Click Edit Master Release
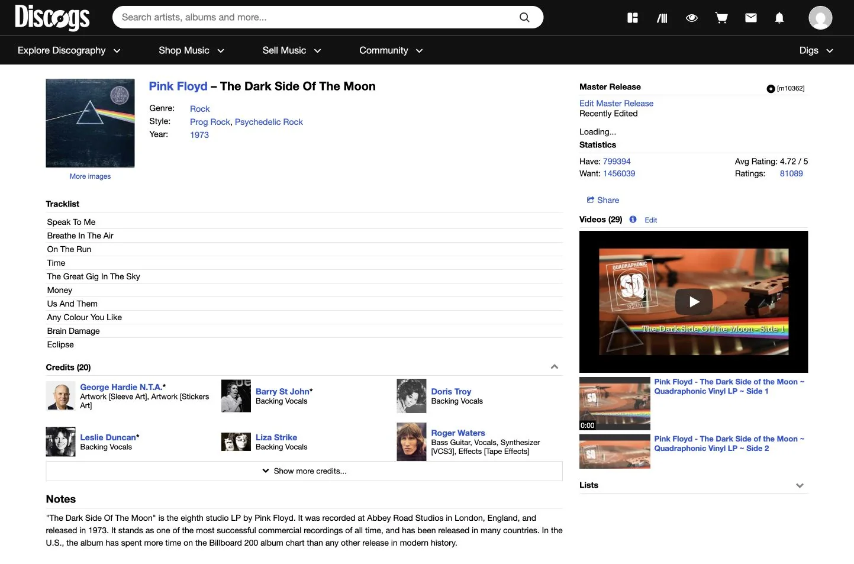Screen dimensions: 854x564 pyautogui.click(x=616, y=103)
